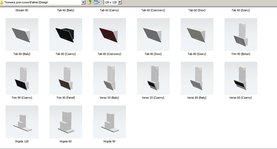Image resolution: width=277 pixels, height=149 pixels.
Task: Select the Verso 85 (Baily) thumbnail
Action: [x=197, y=78]
